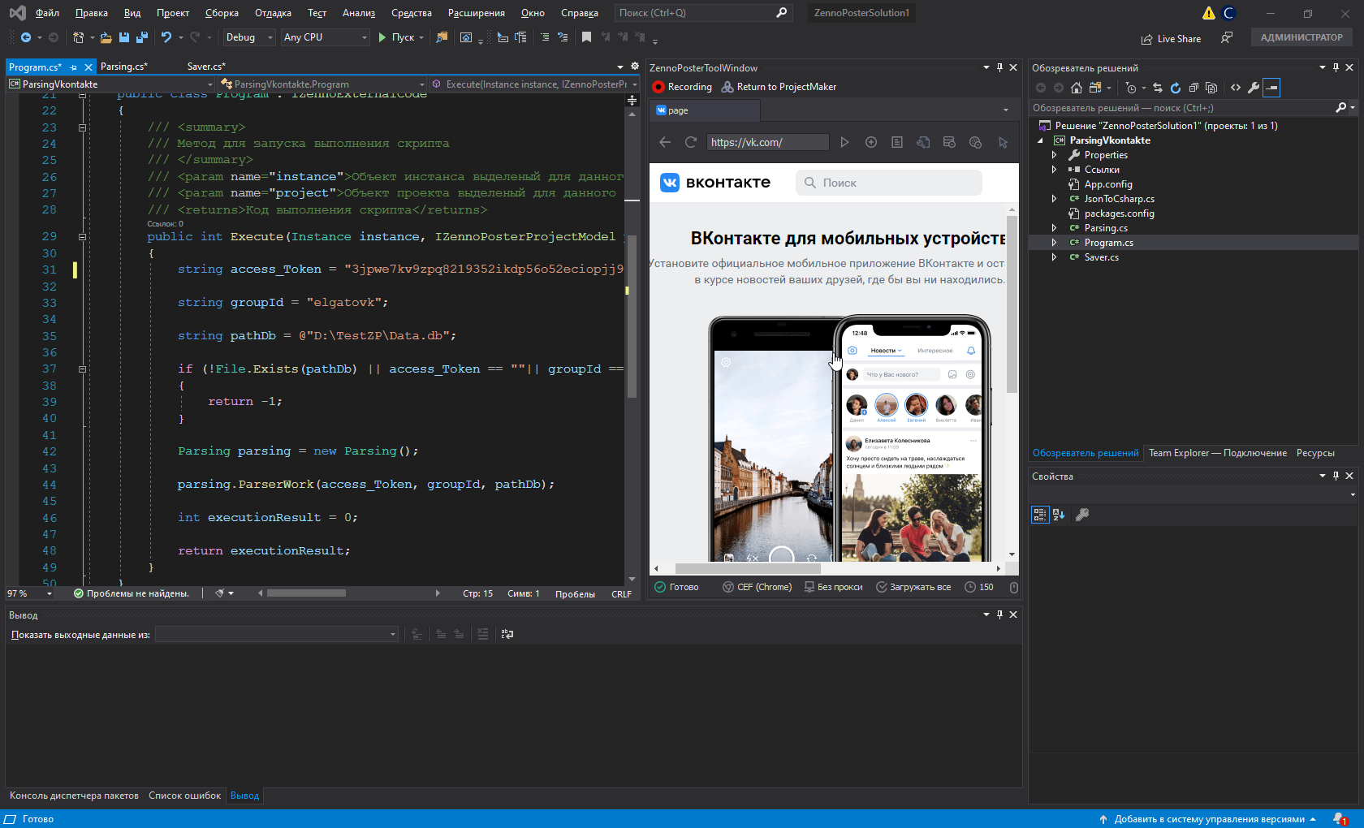Click Home icon in Solution Explorer toolbar
This screenshot has height=828, width=1364.
click(1077, 88)
